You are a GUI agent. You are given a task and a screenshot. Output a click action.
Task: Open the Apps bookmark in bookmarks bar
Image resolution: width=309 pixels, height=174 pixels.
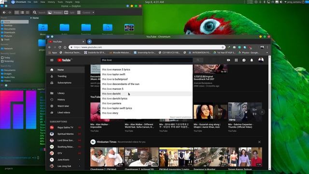[x=53, y=53]
